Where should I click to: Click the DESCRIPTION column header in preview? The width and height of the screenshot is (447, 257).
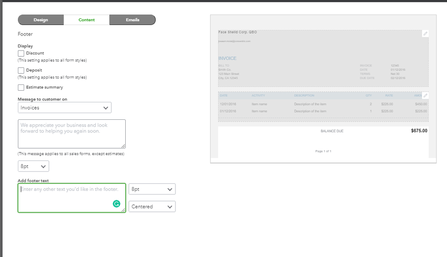pyautogui.click(x=304, y=96)
